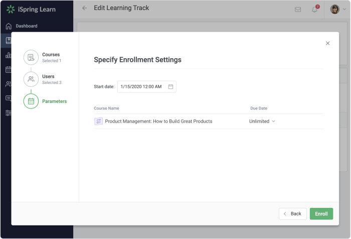Screen dimensions: 351x239
Task: Open the start date calendar picker icon
Action: (x=170, y=86)
